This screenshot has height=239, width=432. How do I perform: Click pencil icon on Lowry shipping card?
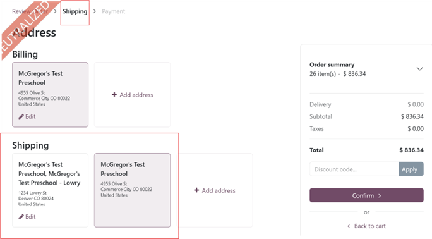tap(21, 217)
